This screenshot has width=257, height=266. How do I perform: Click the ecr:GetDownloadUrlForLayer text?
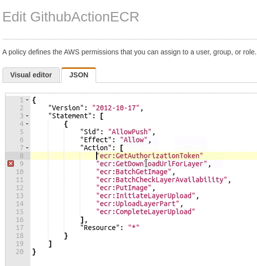[x=151, y=164]
